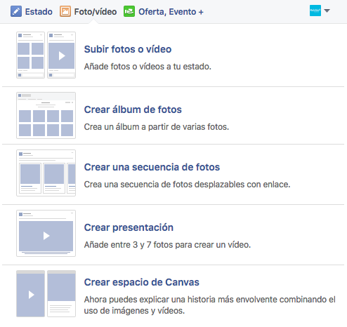
Task: Switch to the Foto/vídeo tab
Action: (x=88, y=11)
